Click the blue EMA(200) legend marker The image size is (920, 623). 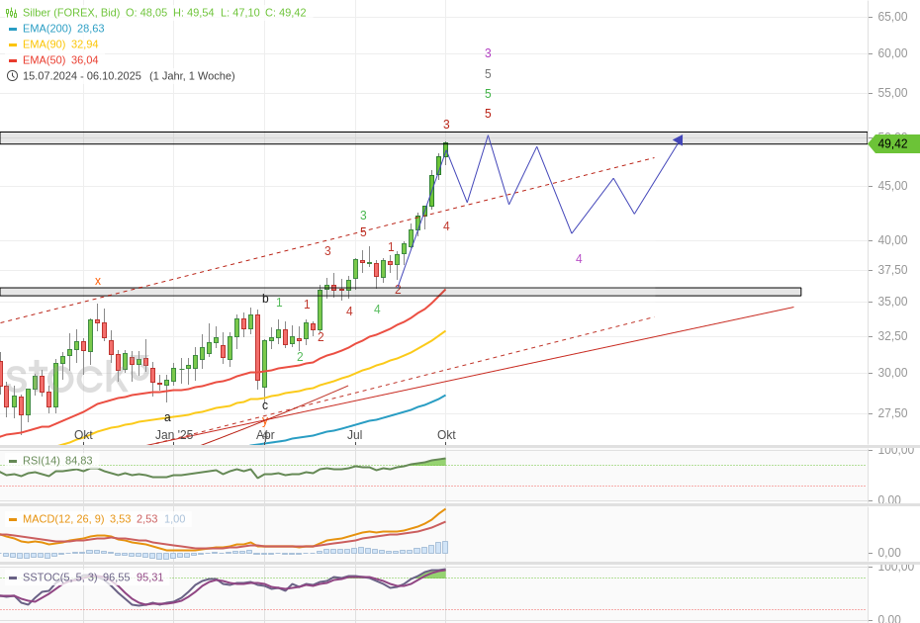(x=13, y=29)
